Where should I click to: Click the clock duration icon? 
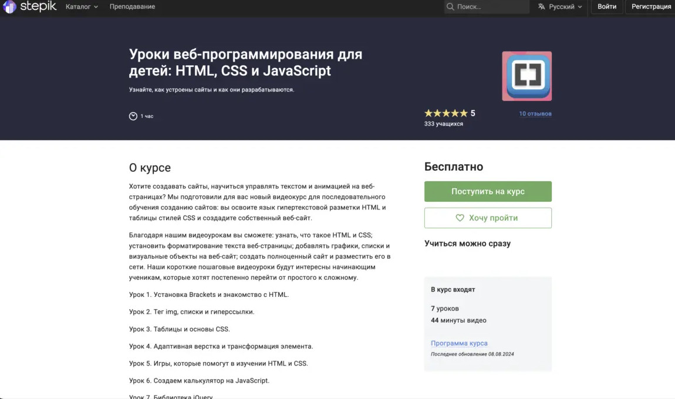point(133,116)
